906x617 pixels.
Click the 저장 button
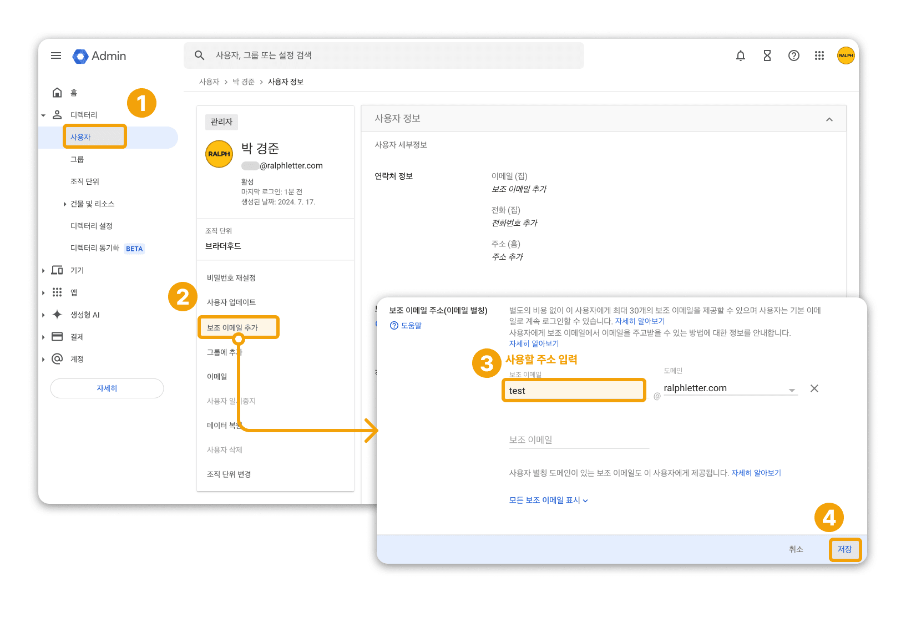coord(845,549)
